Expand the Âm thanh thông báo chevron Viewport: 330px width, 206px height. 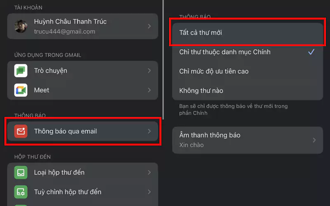pos(314,140)
